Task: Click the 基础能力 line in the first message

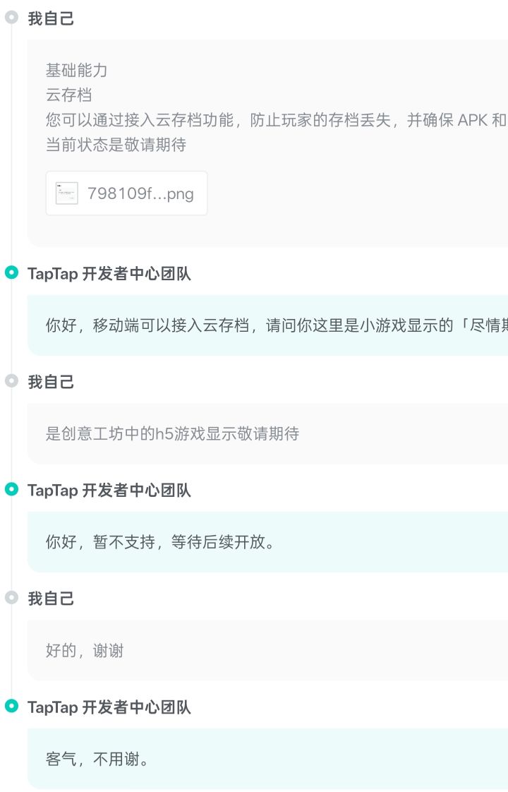Action: [x=77, y=71]
